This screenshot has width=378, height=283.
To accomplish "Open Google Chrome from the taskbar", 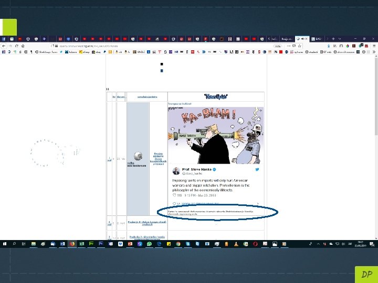I will (x=178, y=244).
